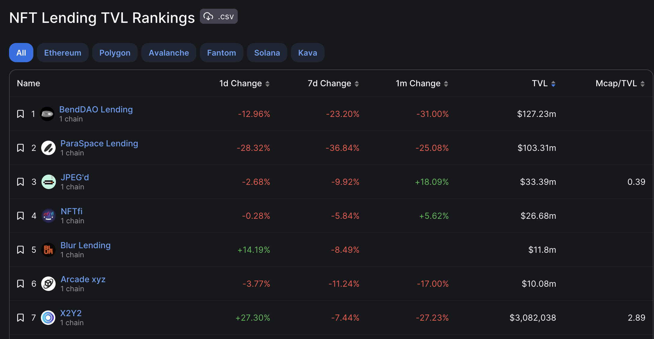Click NFTfi 1d change -0.28%
Screen dimensions: 654x339
click(x=256, y=216)
